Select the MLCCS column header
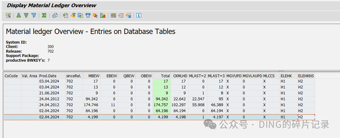 271,76
